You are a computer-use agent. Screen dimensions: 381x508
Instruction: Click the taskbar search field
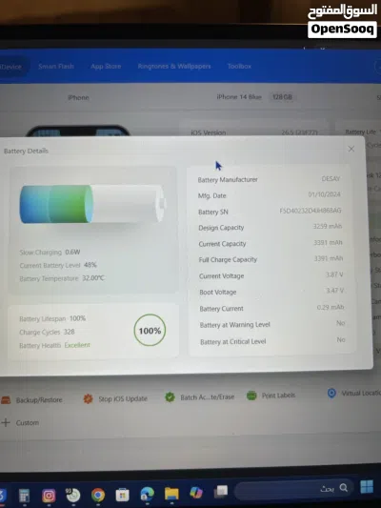tap(293, 489)
